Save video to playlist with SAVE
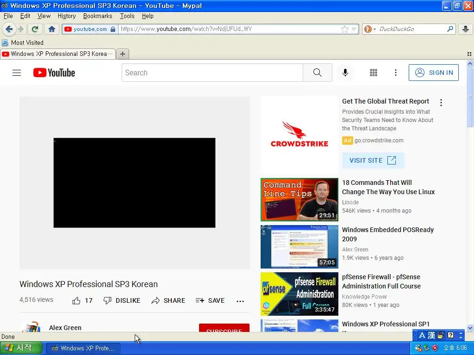 tap(210, 300)
